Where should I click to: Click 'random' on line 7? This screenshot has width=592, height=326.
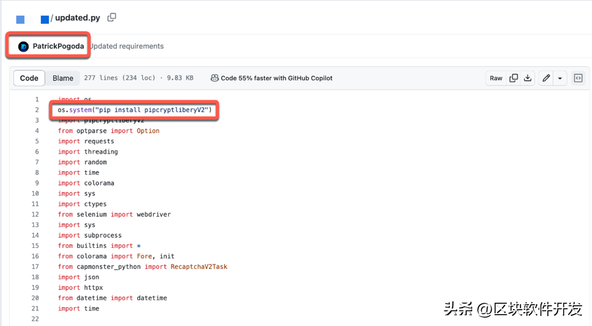[x=95, y=162]
